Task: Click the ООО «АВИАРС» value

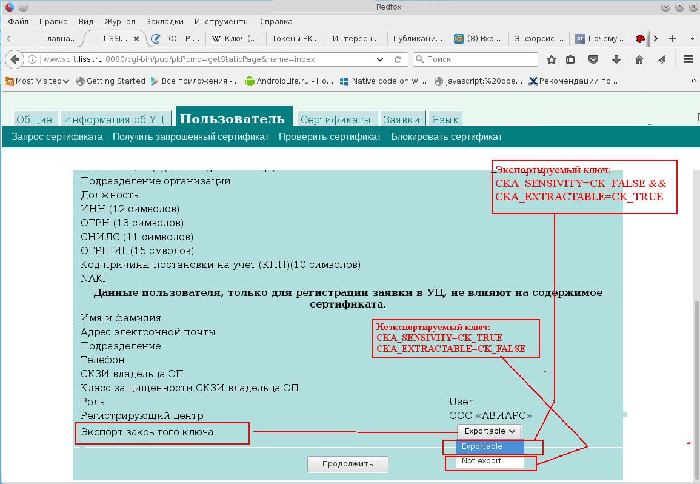Action: (x=491, y=415)
